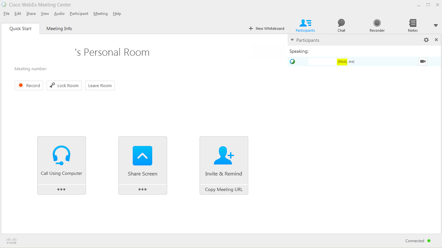Screen dimensions: 442x248
Task: Click the "'s Personal Room" heading
Action: coord(112,52)
